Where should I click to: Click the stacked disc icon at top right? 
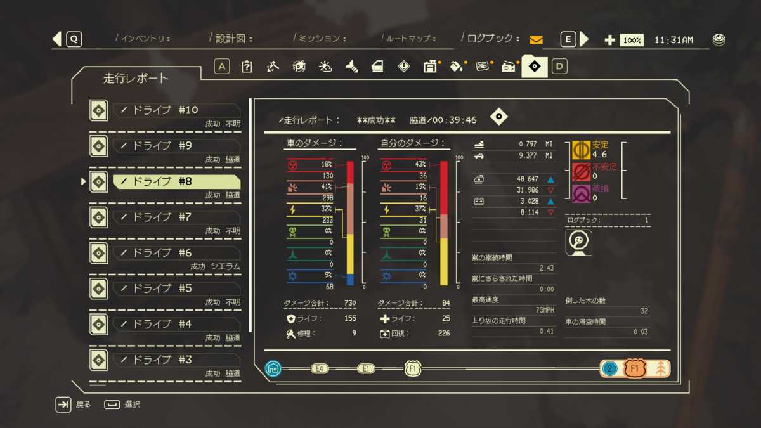[719, 39]
